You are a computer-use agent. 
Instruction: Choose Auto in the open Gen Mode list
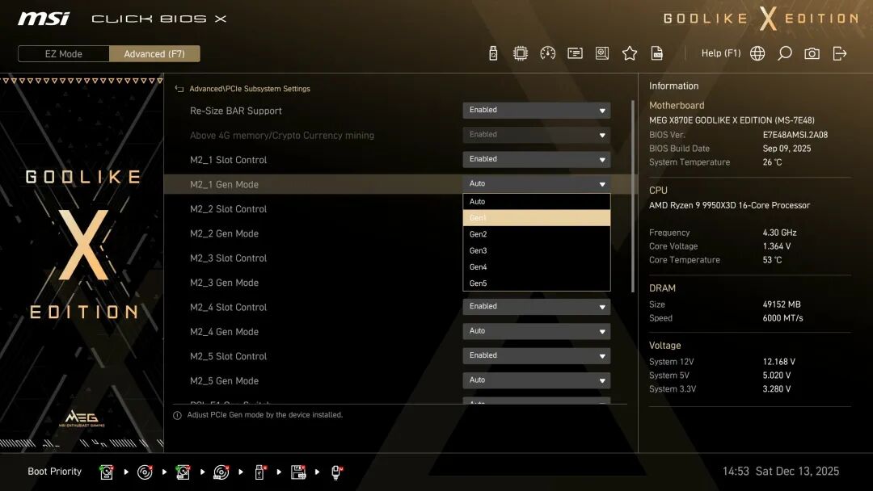(536, 202)
